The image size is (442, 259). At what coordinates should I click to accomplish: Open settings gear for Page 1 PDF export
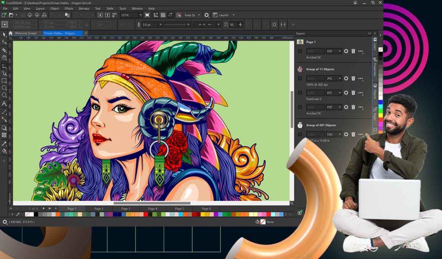(x=346, y=51)
